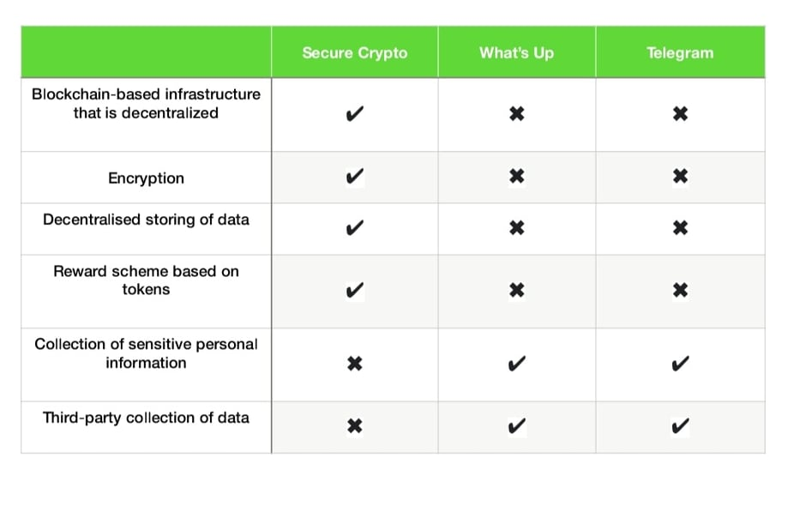Click the empty green top-left header cell
The width and height of the screenshot is (788, 512).
click(146, 52)
